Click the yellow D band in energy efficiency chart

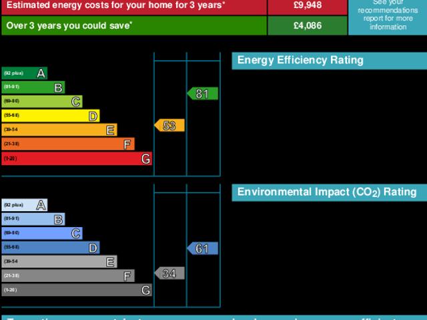click(x=51, y=116)
